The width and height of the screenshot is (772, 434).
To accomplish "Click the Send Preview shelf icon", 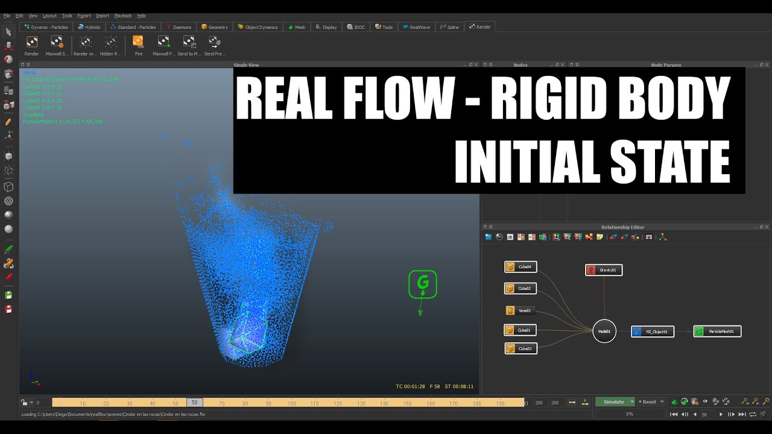I will click(x=214, y=42).
